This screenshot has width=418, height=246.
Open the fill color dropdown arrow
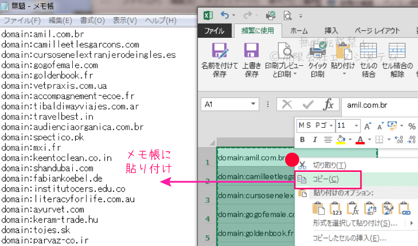[x=350, y=139]
